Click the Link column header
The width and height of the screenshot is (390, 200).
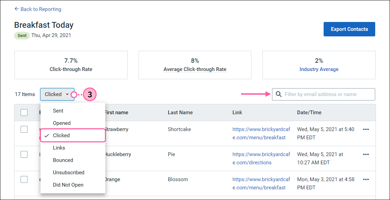[237, 113]
